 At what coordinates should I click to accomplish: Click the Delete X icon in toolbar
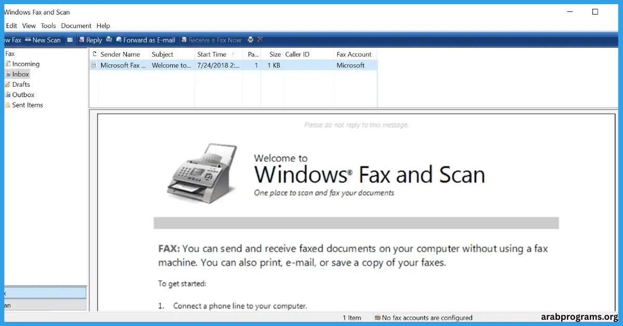[x=260, y=39]
